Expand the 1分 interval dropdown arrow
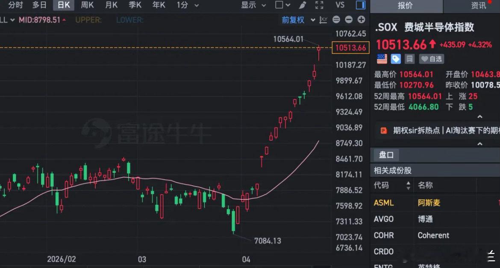 pos(197,6)
